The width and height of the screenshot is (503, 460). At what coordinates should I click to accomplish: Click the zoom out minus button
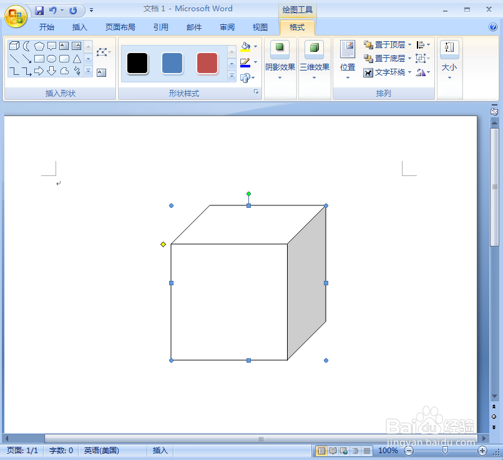[x=409, y=451]
